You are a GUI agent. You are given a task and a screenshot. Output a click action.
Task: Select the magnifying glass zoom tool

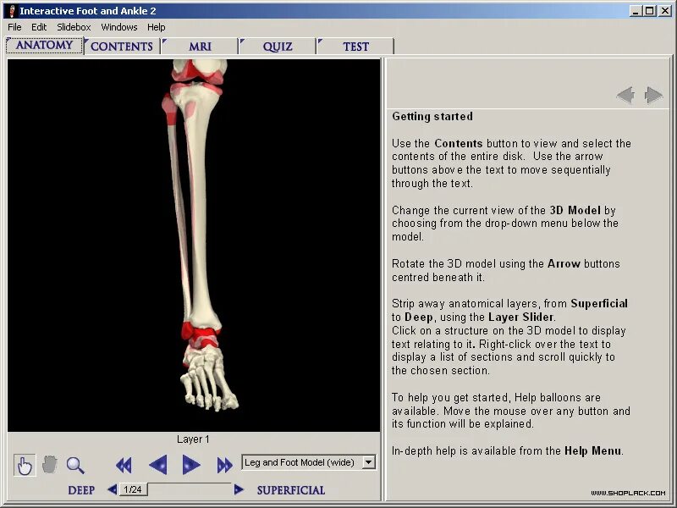pos(76,464)
